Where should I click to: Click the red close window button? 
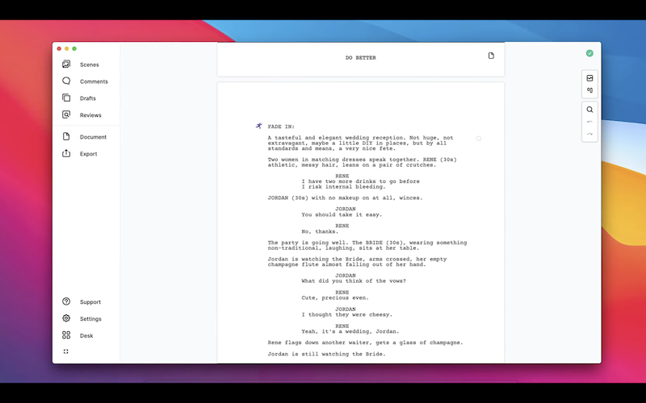(59, 48)
